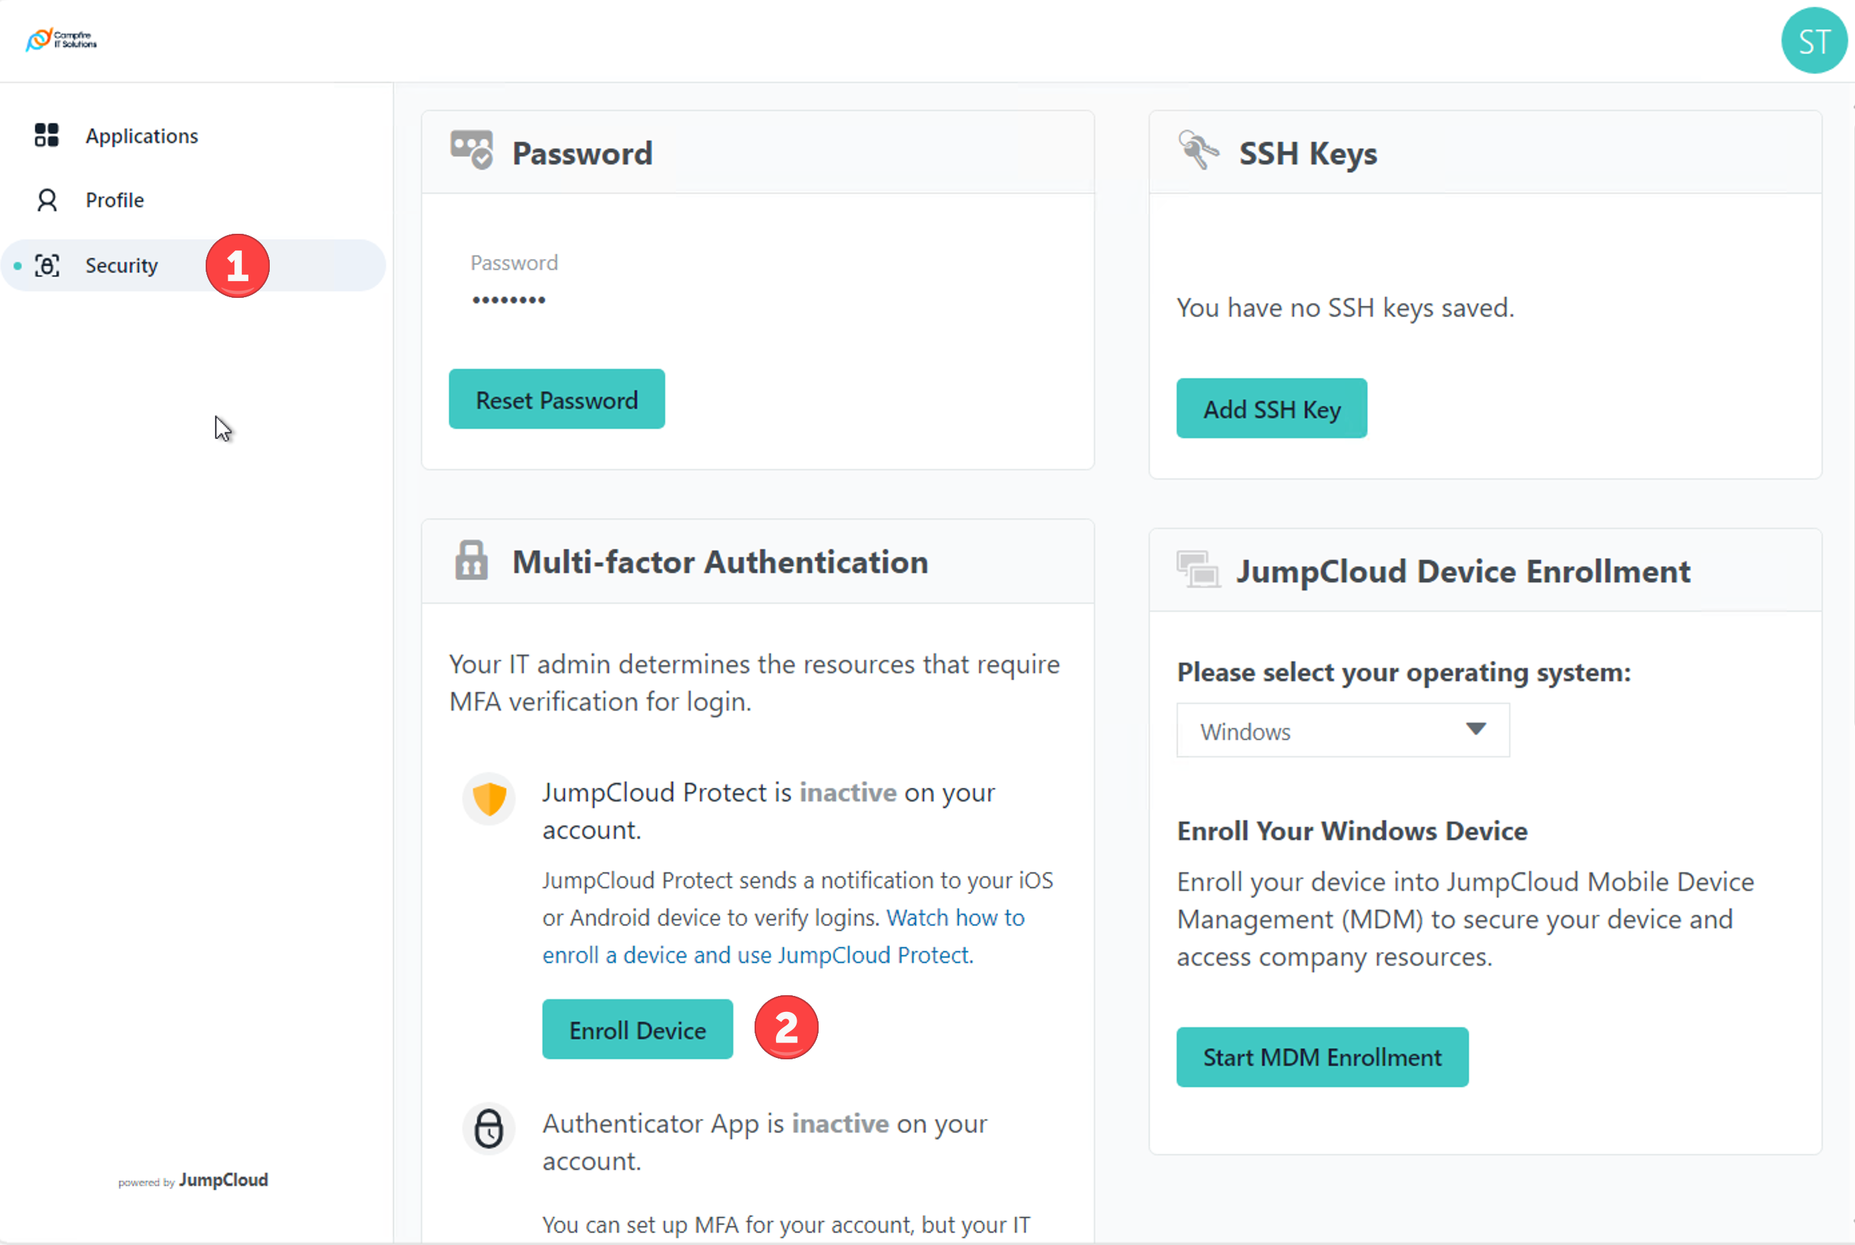Image resolution: width=1855 pixels, height=1245 pixels.
Task: Click the Profile person icon
Action: click(x=47, y=200)
